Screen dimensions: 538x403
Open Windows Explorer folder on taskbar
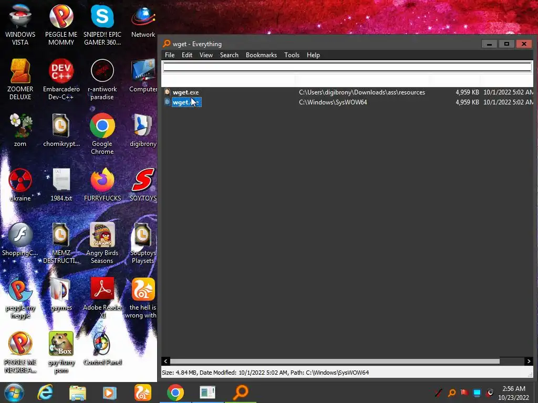coord(78,393)
